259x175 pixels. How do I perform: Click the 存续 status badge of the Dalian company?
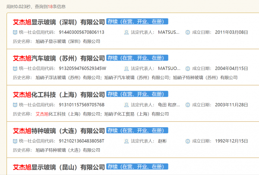pyautogui.click(x=137, y=130)
